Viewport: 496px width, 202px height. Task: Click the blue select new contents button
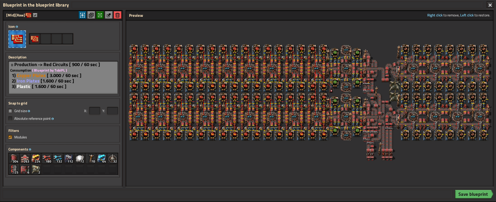coord(82,15)
